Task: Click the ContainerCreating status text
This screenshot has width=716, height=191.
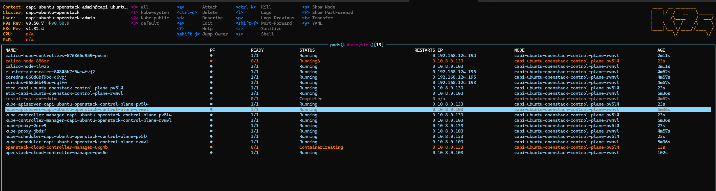Action: click(321, 147)
